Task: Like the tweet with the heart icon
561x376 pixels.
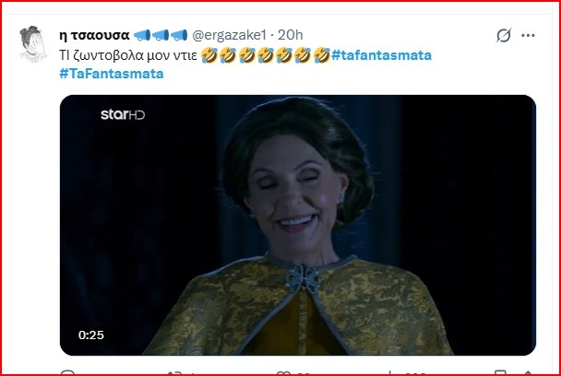Action: pyautogui.click(x=283, y=373)
